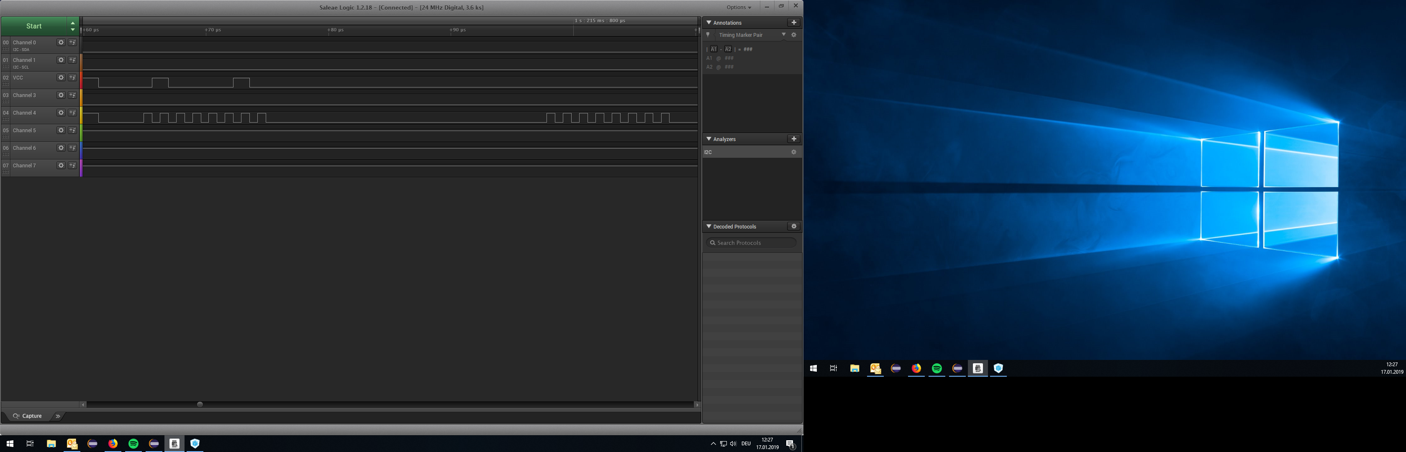The width and height of the screenshot is (1406, 452).
Task: Open I2C analyzer settings gear
Action: point(794,152)
